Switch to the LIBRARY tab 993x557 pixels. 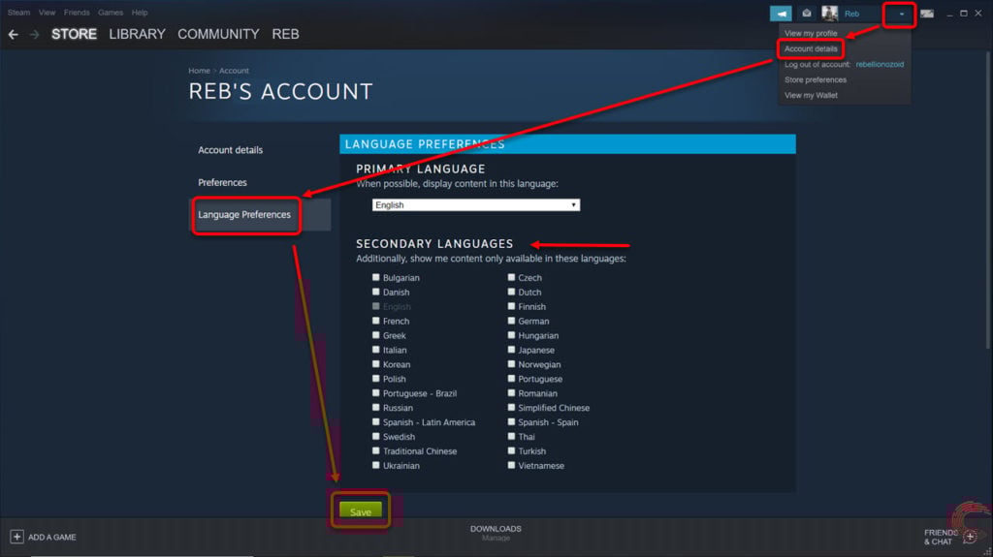pos(137,34)
